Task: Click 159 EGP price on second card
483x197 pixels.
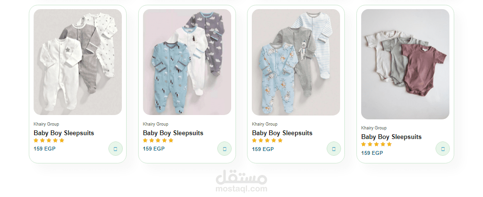Action: click(x=153, y=149)
